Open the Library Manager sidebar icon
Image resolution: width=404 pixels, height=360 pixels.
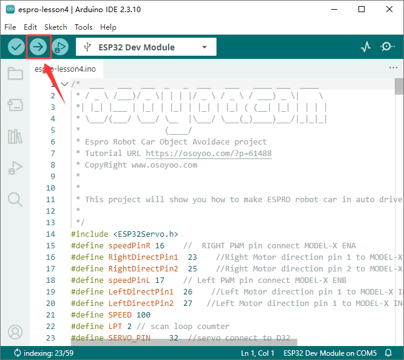pos(15,137)
